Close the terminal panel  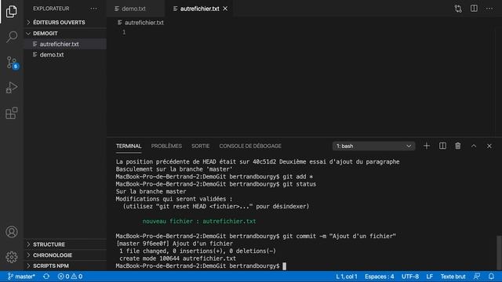[489, 146]
